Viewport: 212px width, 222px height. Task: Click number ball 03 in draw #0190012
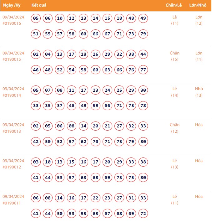(36, 162)
